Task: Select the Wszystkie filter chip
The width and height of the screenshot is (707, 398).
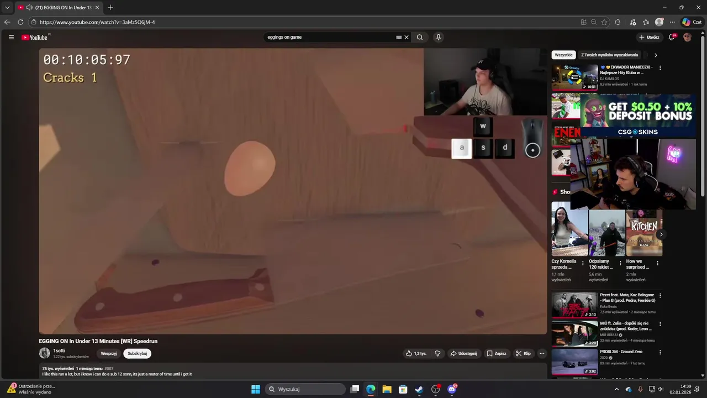Action: click(x=563, y=55)
